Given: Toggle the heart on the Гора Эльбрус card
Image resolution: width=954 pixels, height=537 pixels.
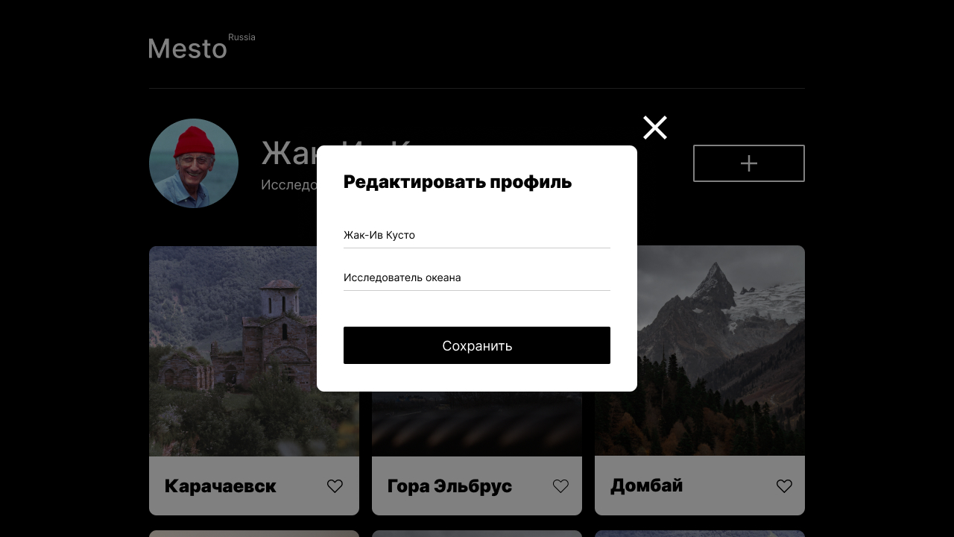Looking at the screenshot, I should click(x=560, y=486).
